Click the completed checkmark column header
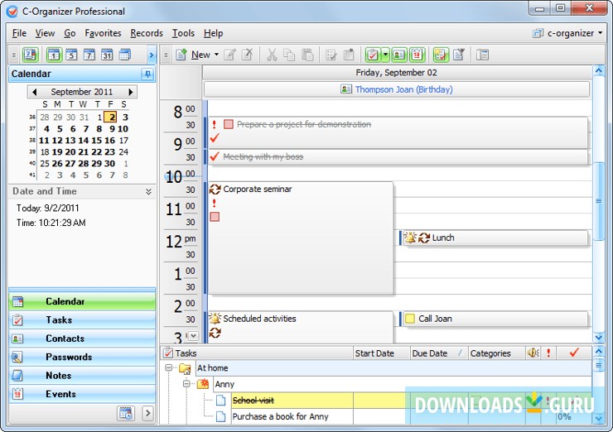The height and width of the screenshot is (432, 613). [574, 353]
